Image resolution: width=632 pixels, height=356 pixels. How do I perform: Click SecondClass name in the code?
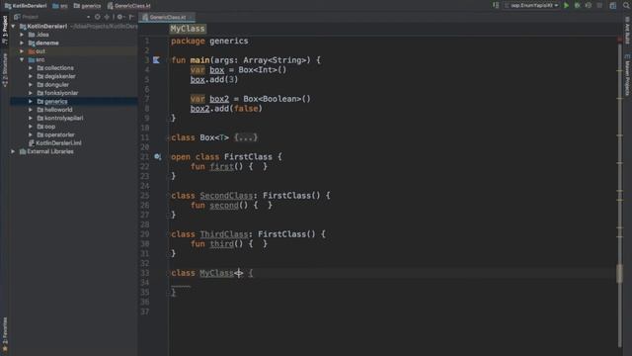226,196
